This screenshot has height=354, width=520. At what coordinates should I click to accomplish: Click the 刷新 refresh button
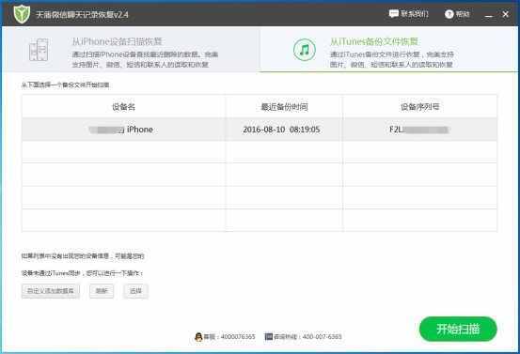click(102, 291)
